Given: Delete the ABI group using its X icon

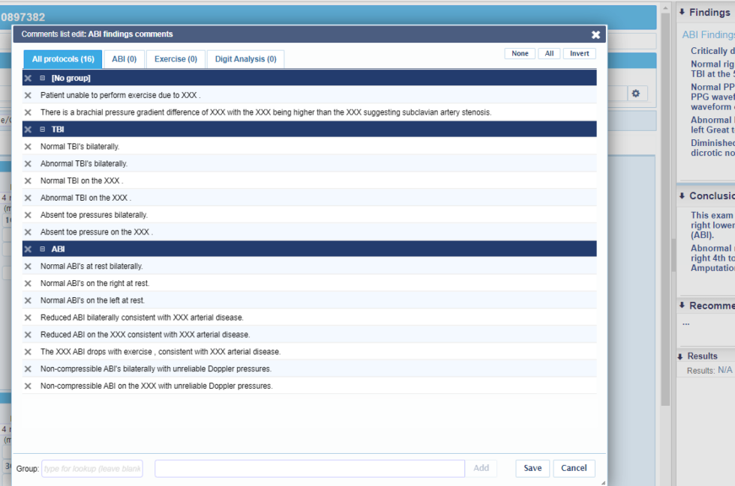Looking at the screenshot, I should click(x=28, y=249).
